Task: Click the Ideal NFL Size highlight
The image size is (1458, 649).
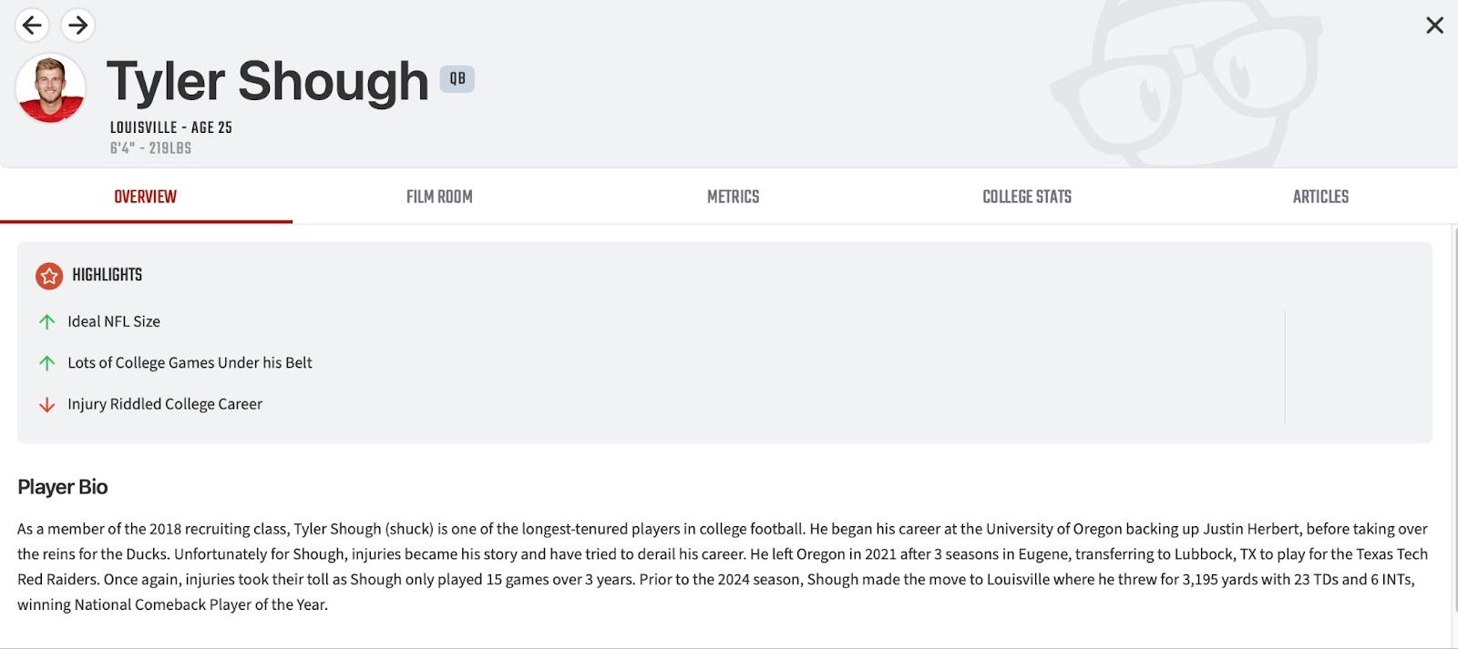Action: pyautogui.click(x=114, y=321)
